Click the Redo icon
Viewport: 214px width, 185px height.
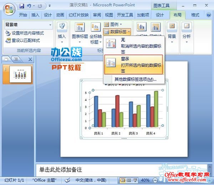tap(40, 6)
